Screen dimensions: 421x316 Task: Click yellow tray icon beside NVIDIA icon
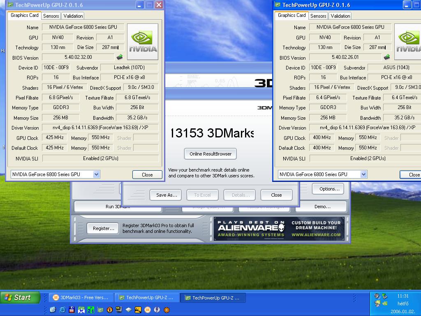377,304
